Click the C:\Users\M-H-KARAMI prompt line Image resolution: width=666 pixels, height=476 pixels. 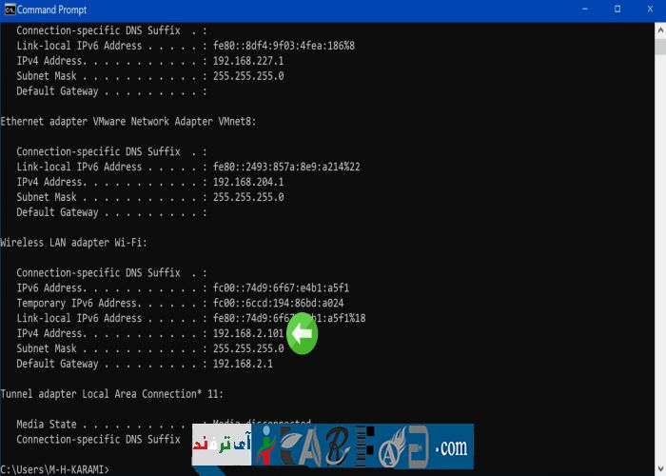pos(54,469)
